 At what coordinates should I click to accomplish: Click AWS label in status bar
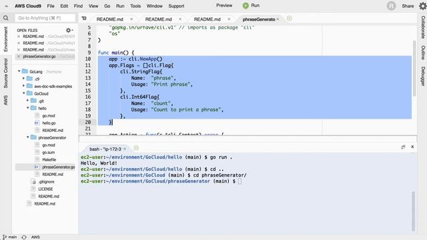(35, 237)
